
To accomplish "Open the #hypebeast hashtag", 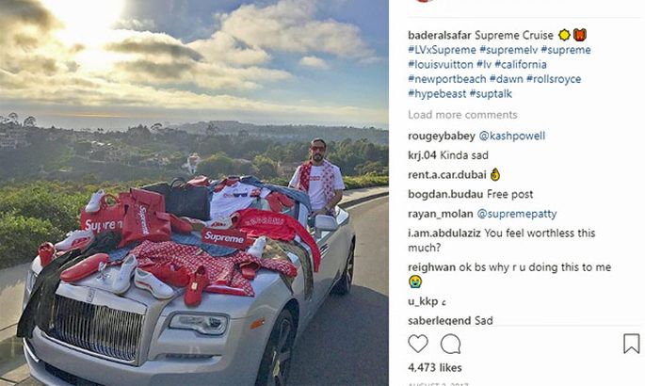I will [x=437, y=94].
